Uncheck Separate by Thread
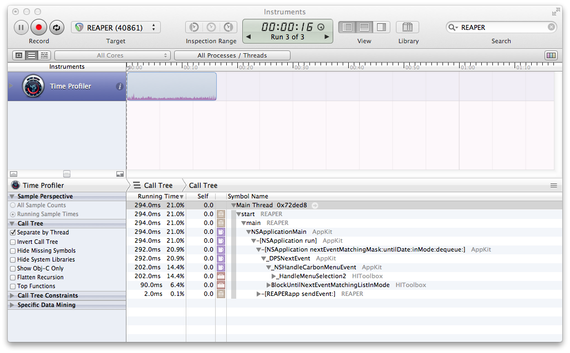 coord(13,233)
